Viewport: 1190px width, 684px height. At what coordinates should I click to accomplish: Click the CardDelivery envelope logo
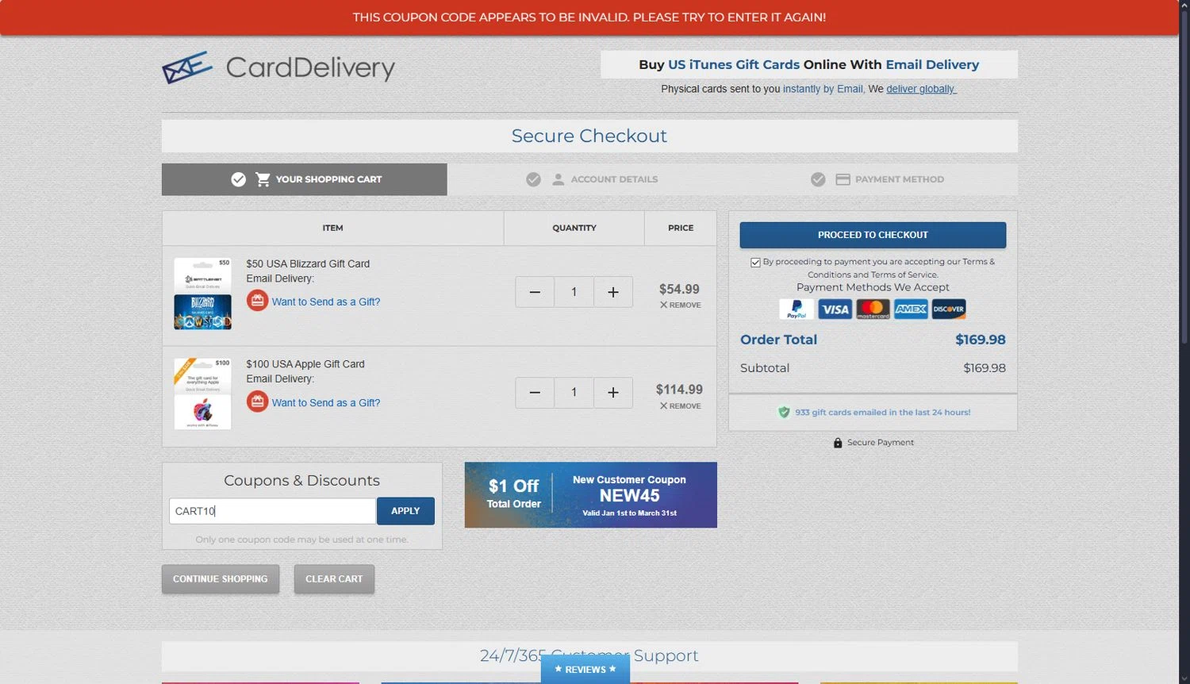click(187, 67)
